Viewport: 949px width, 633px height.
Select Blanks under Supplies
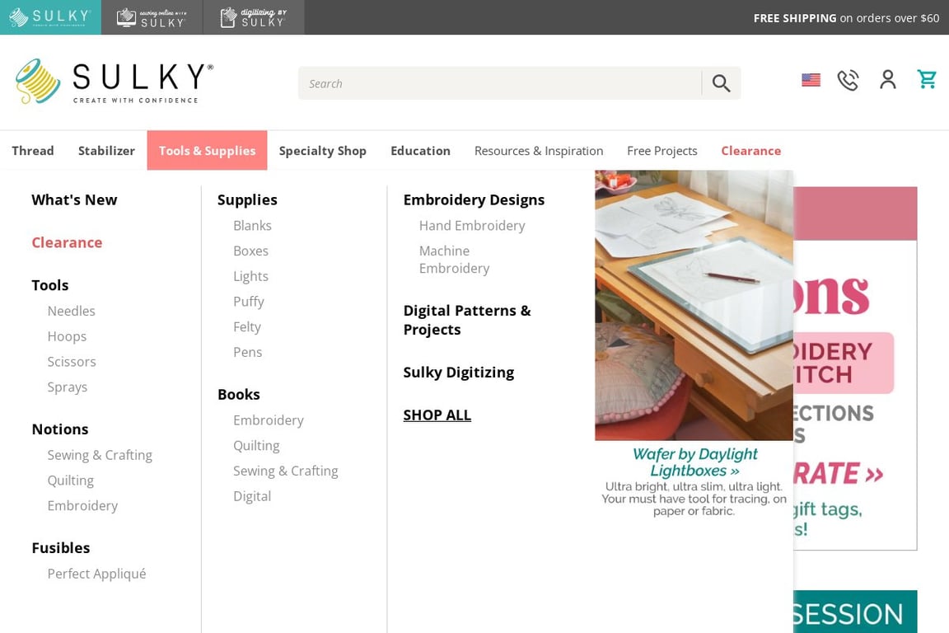pos(252,225)
